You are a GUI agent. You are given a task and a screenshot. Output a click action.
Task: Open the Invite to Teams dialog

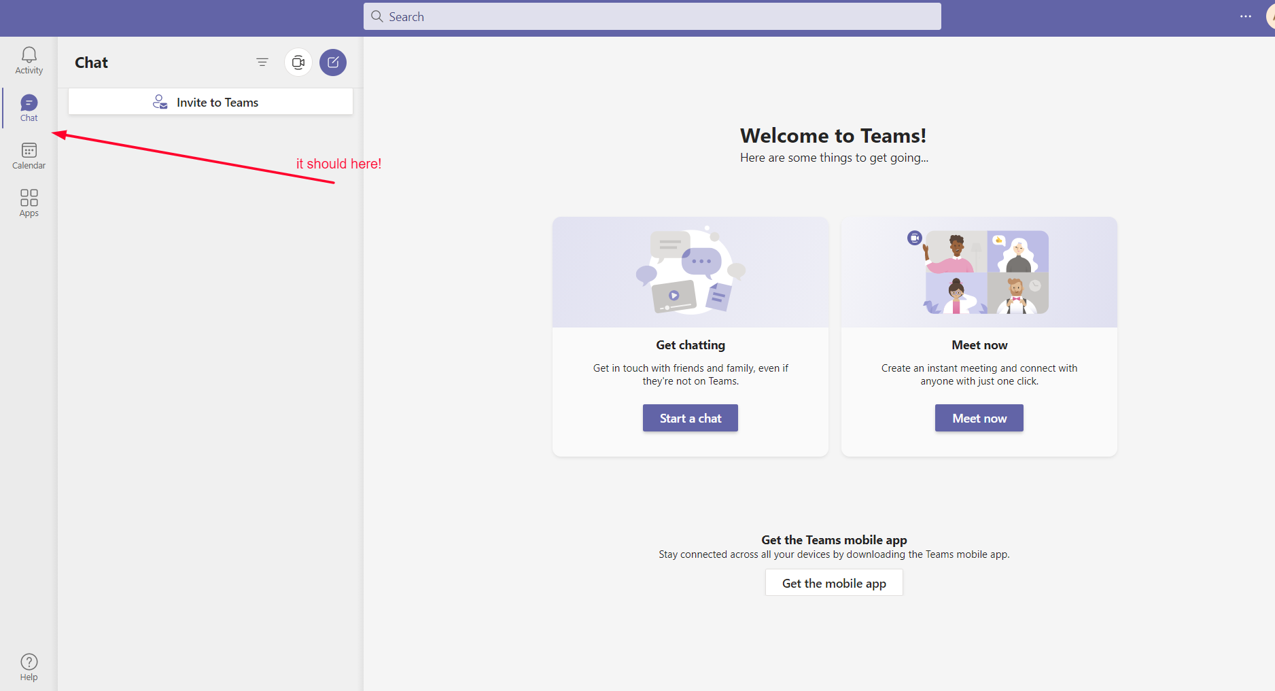coord(210,102)
